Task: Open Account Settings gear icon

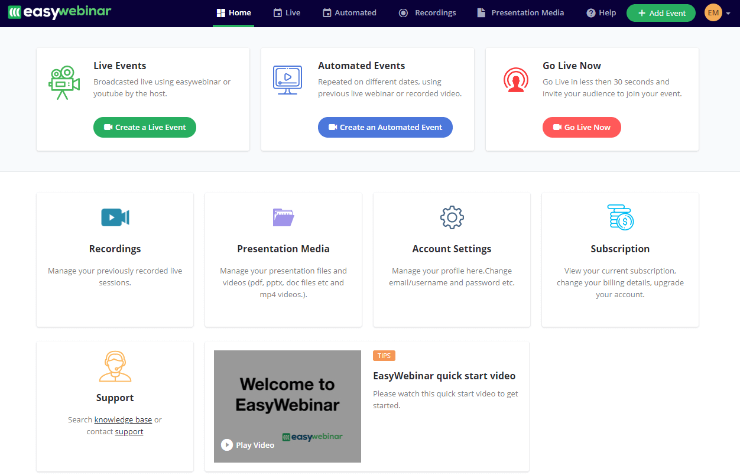Action: coord(452,217)
